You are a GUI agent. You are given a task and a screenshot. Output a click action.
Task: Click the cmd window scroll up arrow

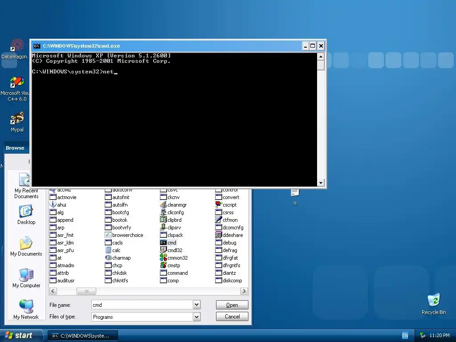point(321,57)
